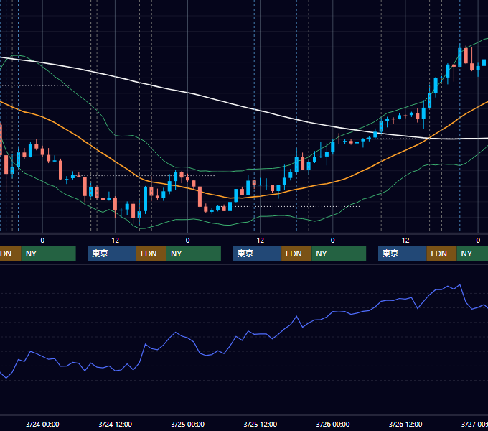Screen dimensions: 488x431
Task: Click the 3/24 12:00 time axis label
Action: click(115, 424)
